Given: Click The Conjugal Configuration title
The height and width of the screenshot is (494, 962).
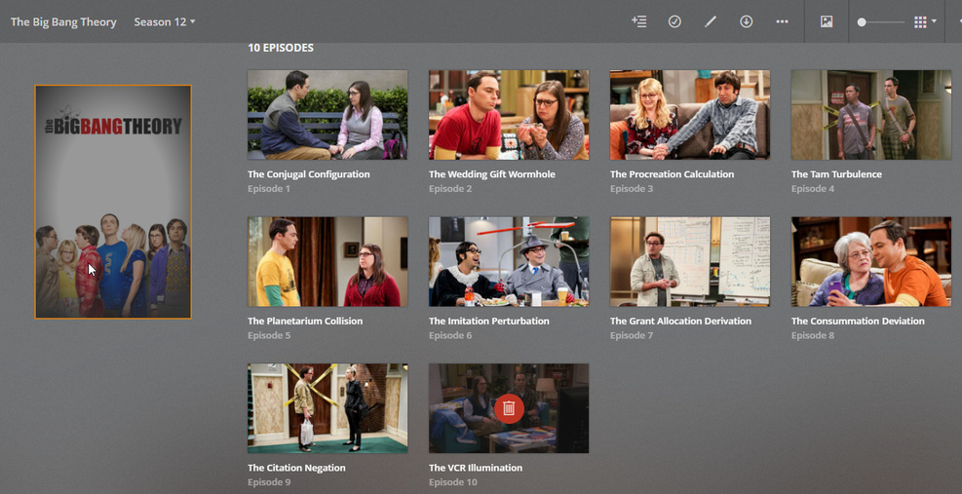Looking at the screenshot, I should 309,174.
